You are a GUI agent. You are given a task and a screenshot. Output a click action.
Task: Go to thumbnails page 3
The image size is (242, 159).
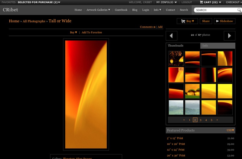(201, 120)
